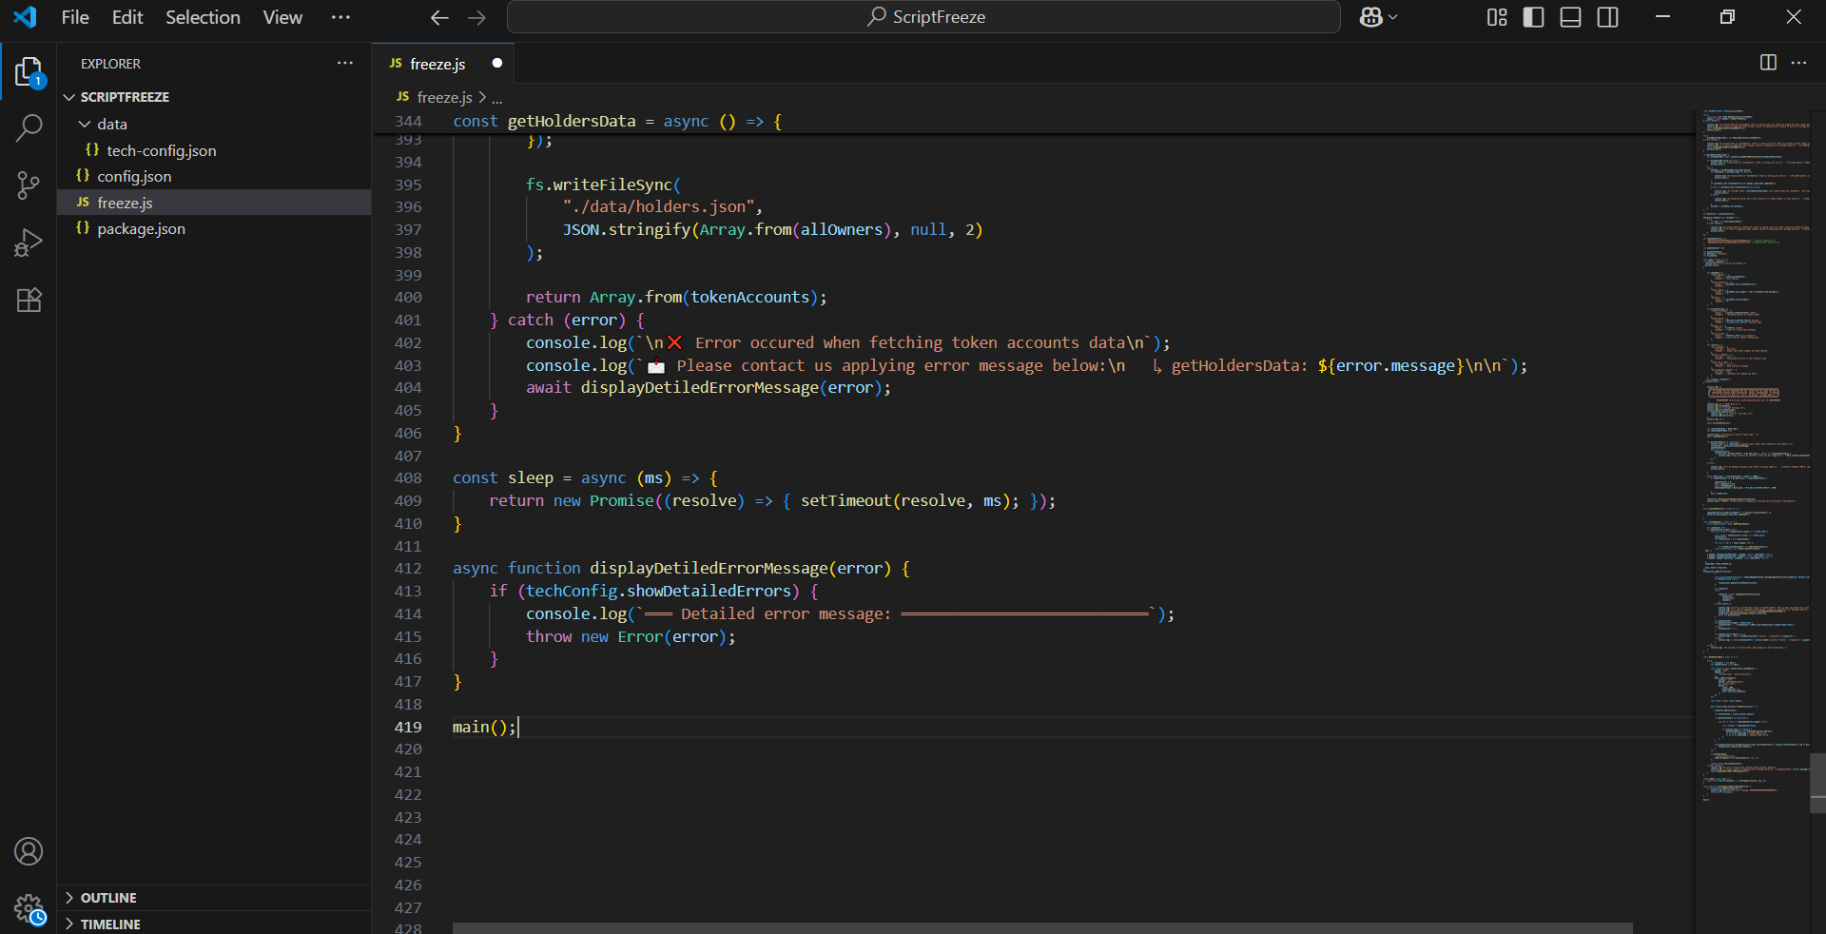Viewport: 1826px width, 934px height.
Task: Show more menu bar items ellipsis
Action: tap(340, 17)
